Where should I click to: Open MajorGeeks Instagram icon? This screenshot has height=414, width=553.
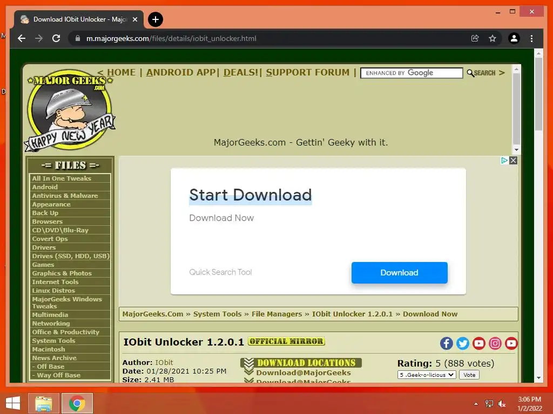point(495,343)
